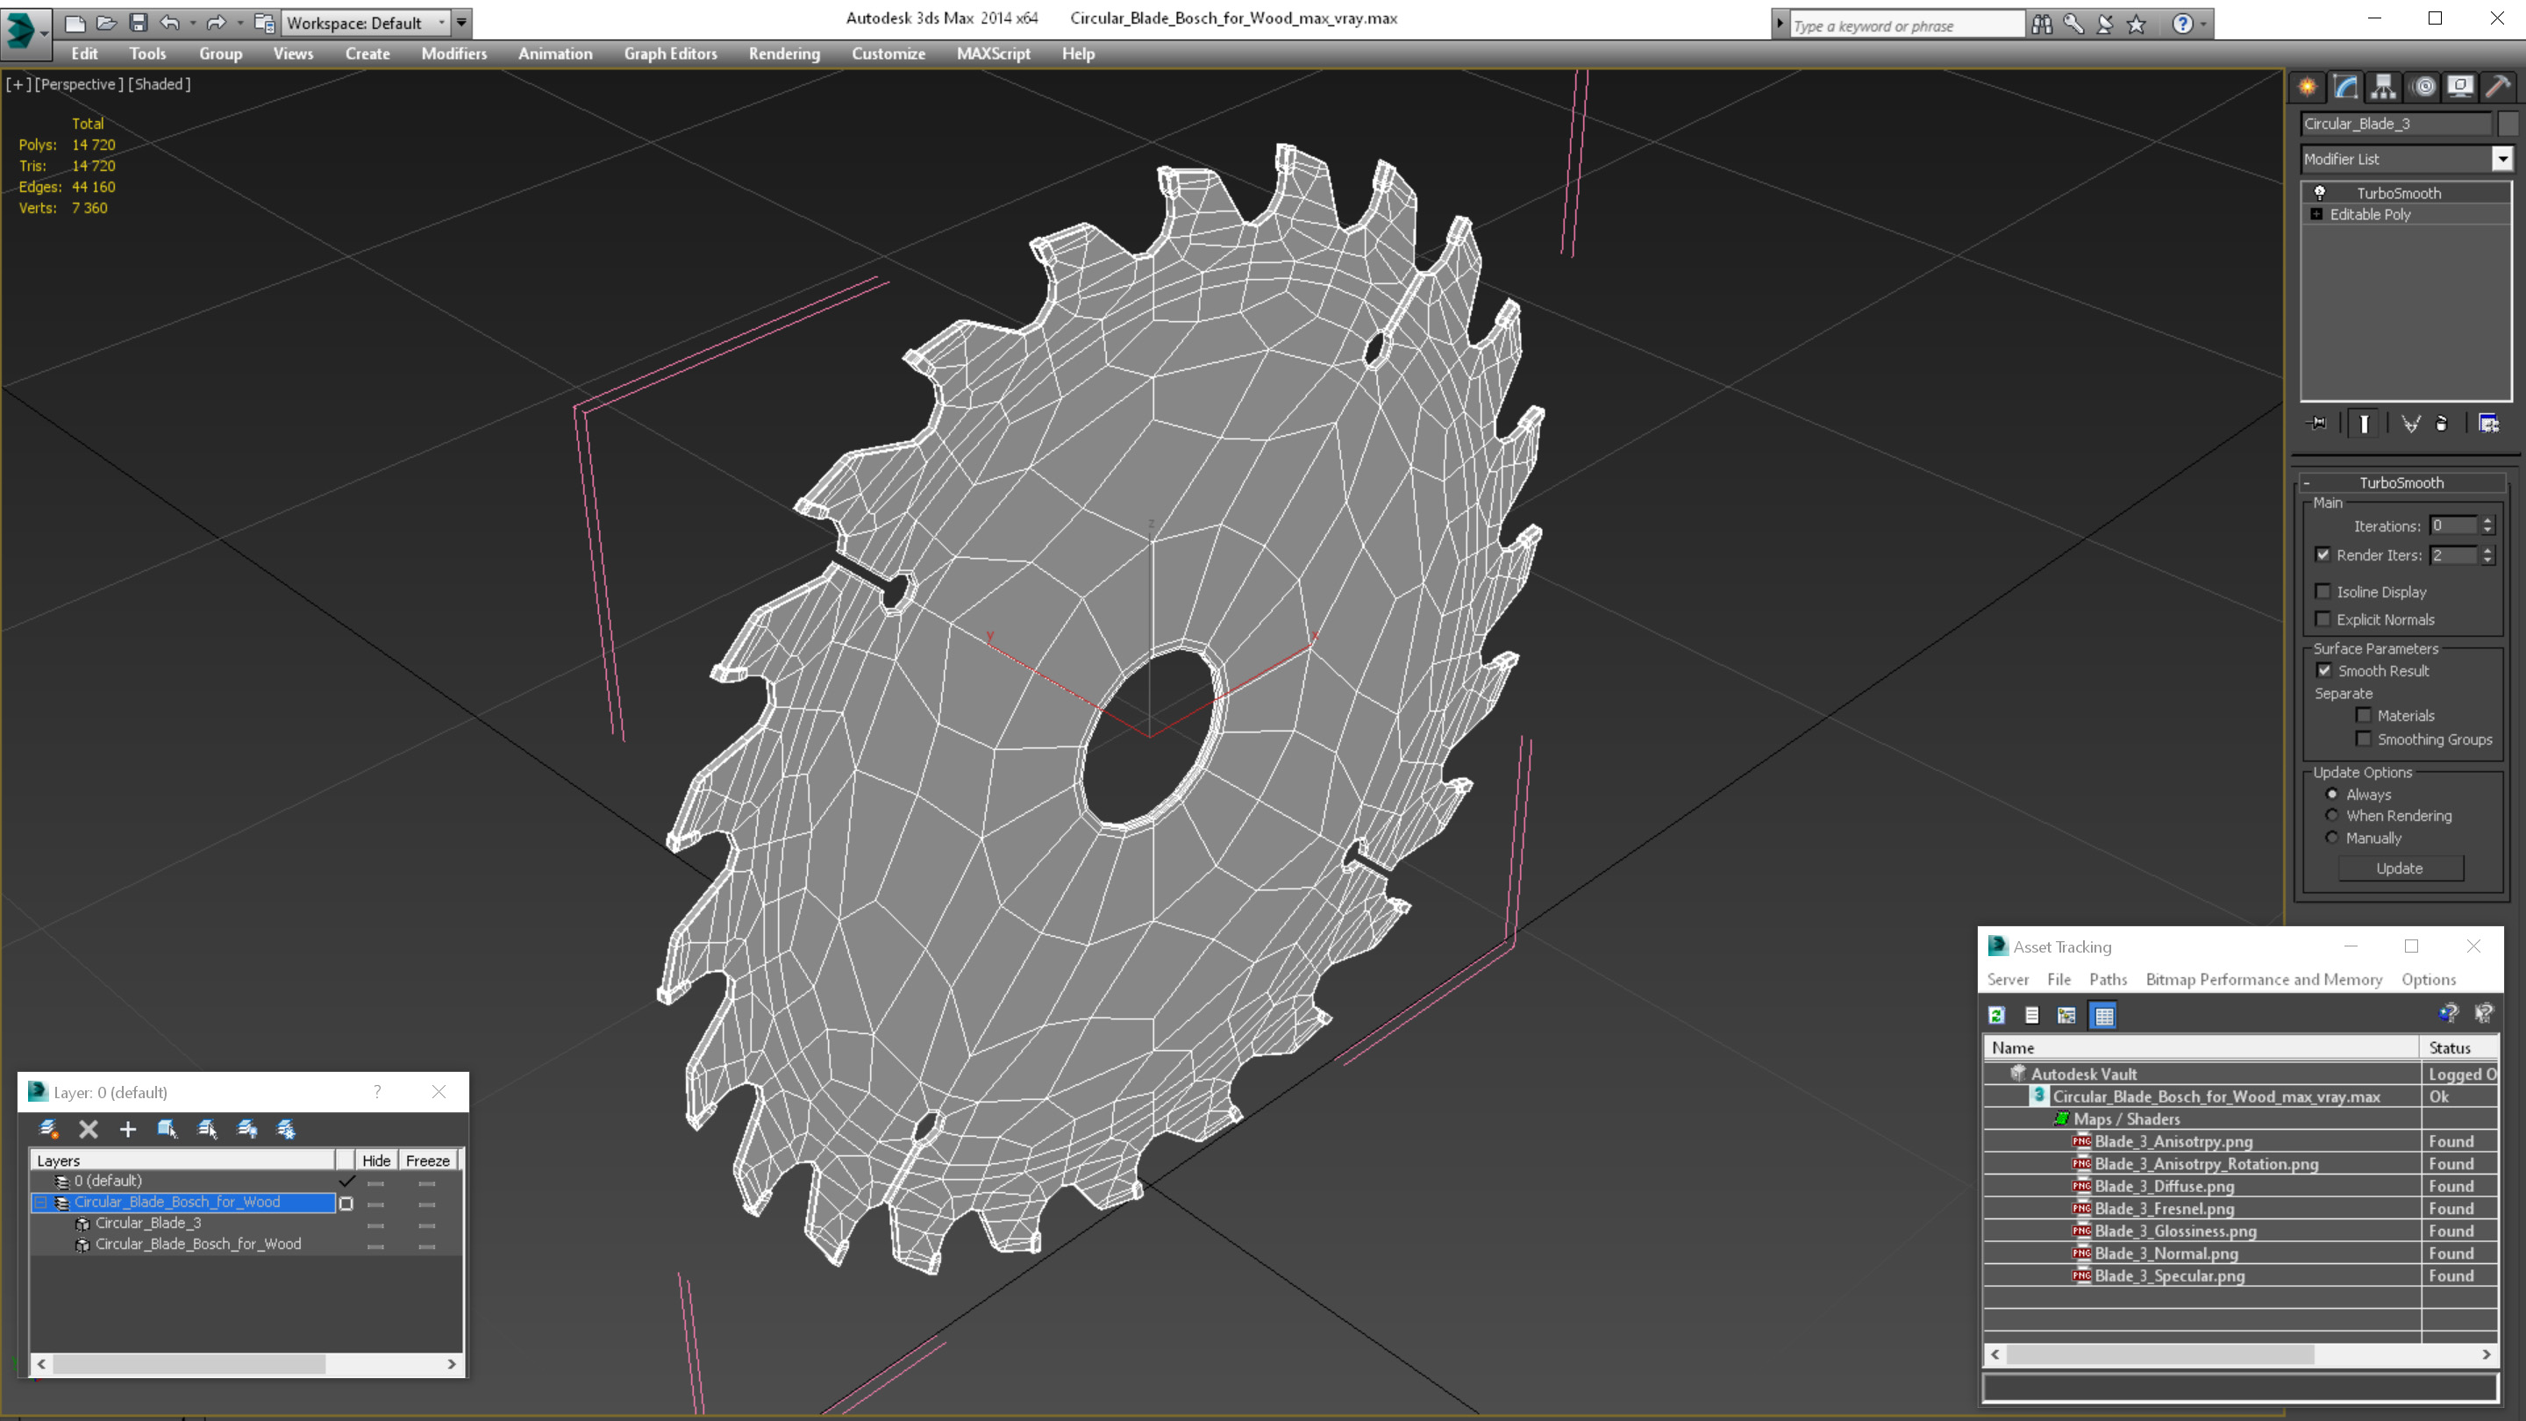Image resolution: width=2526 pixels, height=1421 pixels.
Task: Uncheck the Smooth Result checkbox
Action: pyautogui.click(x=2324, y=671)
